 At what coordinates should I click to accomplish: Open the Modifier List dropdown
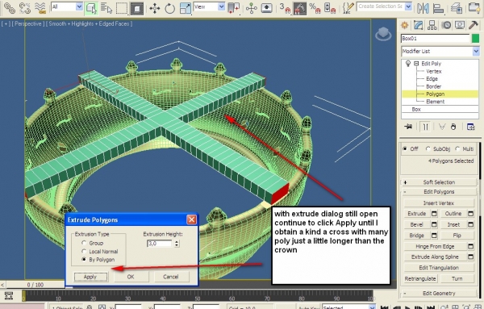point(440,52)
